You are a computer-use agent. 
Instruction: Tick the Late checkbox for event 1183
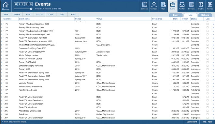click(208, 52)
